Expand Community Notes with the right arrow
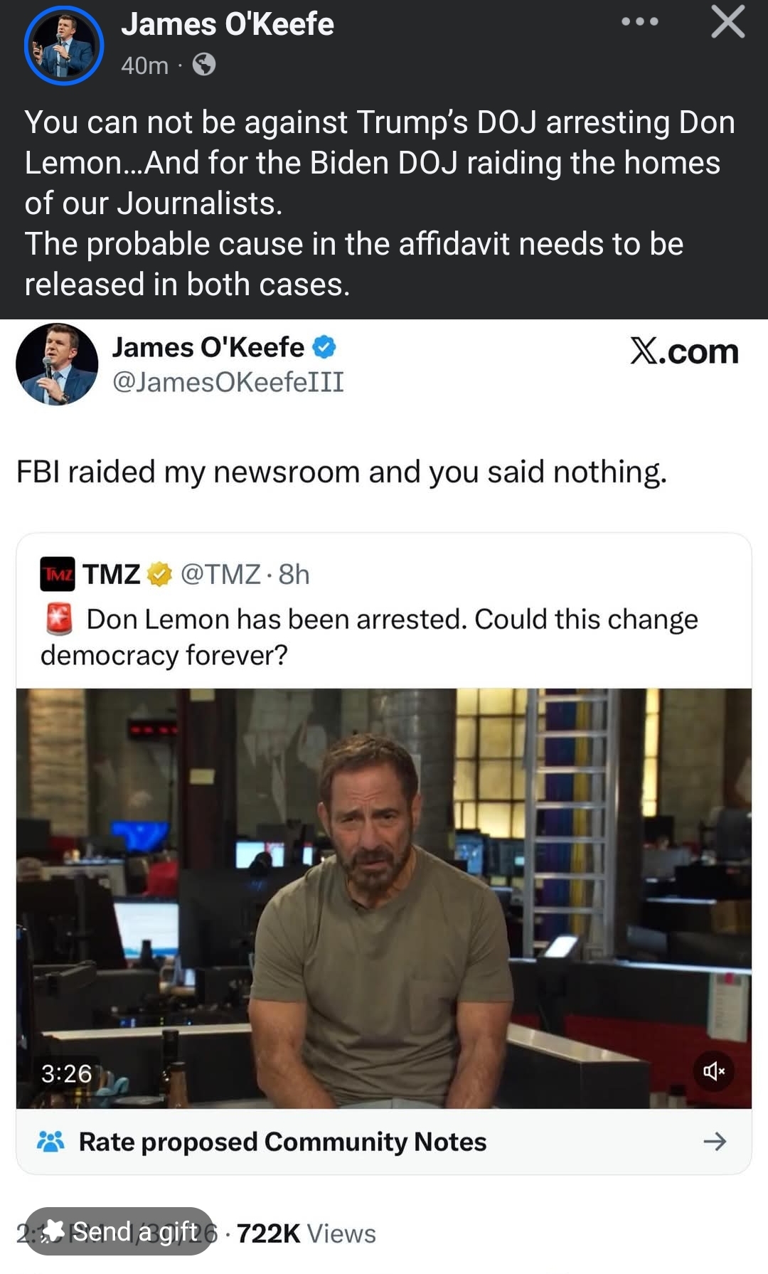768x1274 pixels. tap(715, 1142)
